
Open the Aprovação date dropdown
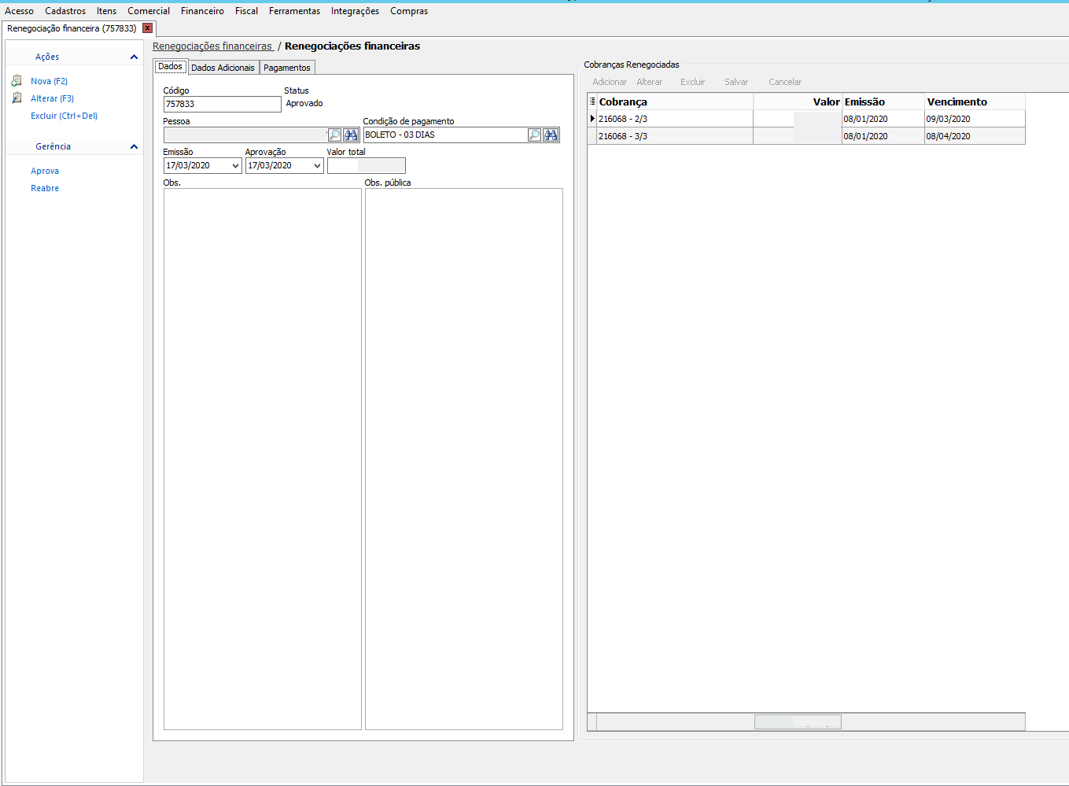pos(317,166)
